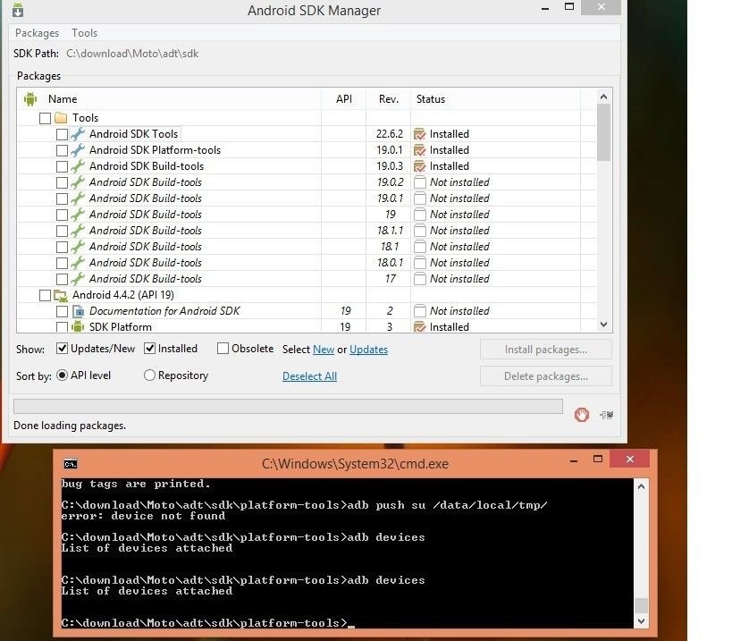Click the package list scrollbar thumb
Viewport: 732px width, 641px height.
[603, 132]
